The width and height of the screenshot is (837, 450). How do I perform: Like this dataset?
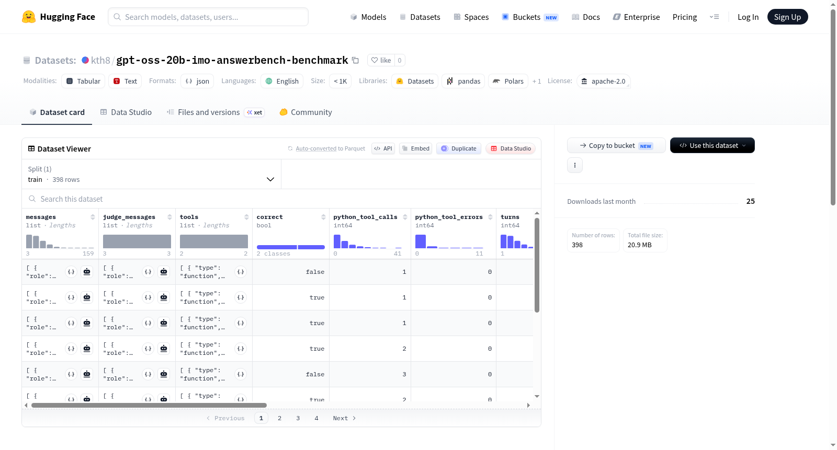[381, 60]
